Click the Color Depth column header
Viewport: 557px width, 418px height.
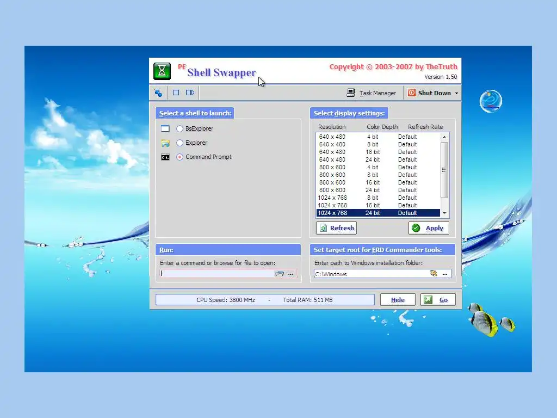[x=382, y=127]
